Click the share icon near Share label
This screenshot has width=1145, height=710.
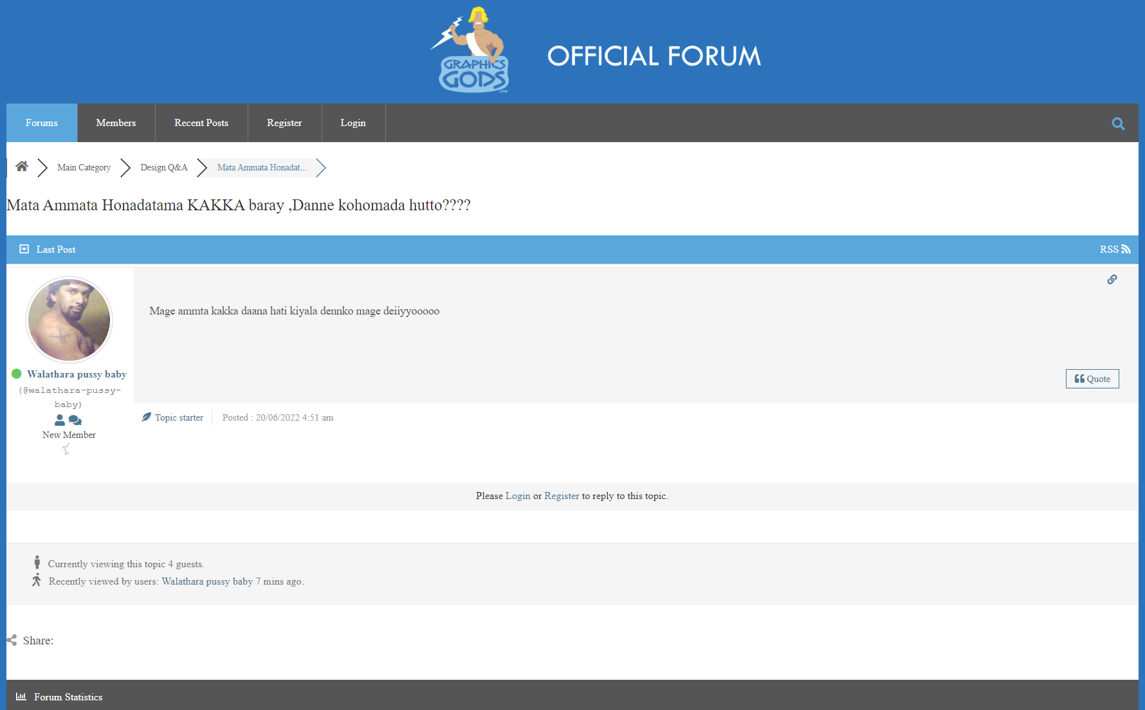click(x=12, y=640)
